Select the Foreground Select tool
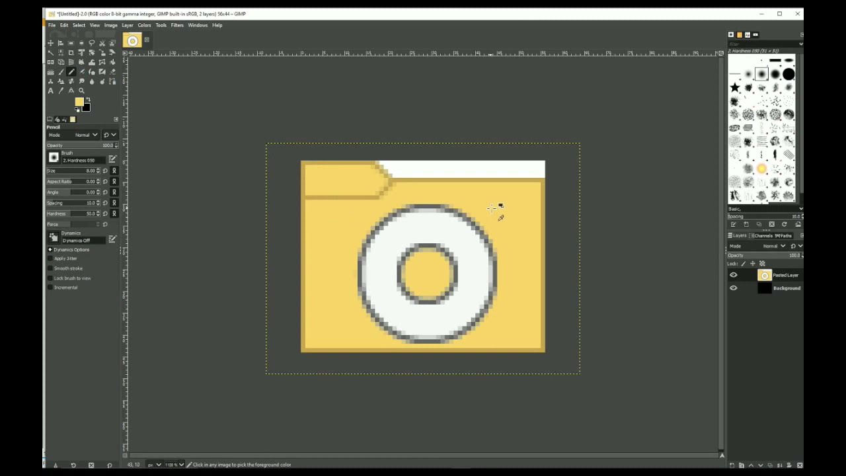The width and height of the screenshot is (846, 476). 112,43
